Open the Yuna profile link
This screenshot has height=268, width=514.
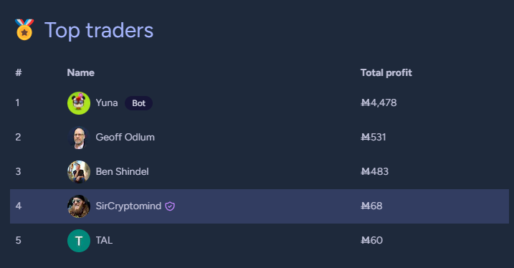coord(107,103)
